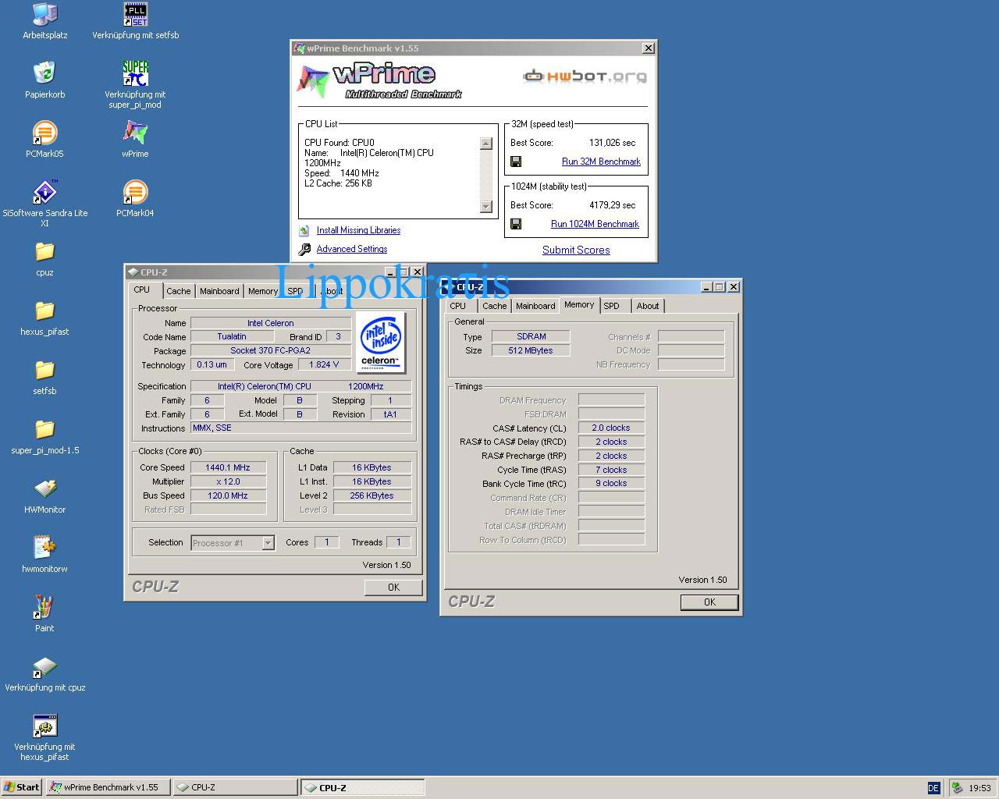Click the DE language indicator in tray
Viewport: 999px width, 799px height.
pos(933,787)
